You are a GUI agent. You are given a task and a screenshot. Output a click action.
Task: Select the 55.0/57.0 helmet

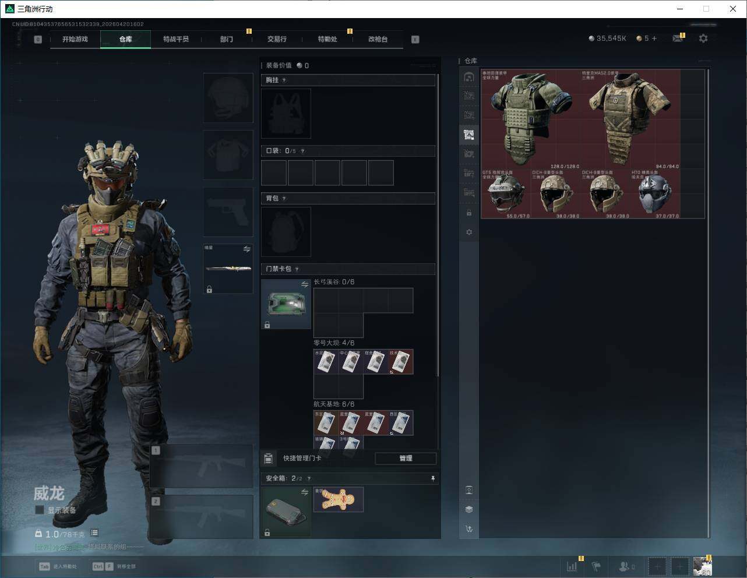pyautogui.click(x=506, y=194)
